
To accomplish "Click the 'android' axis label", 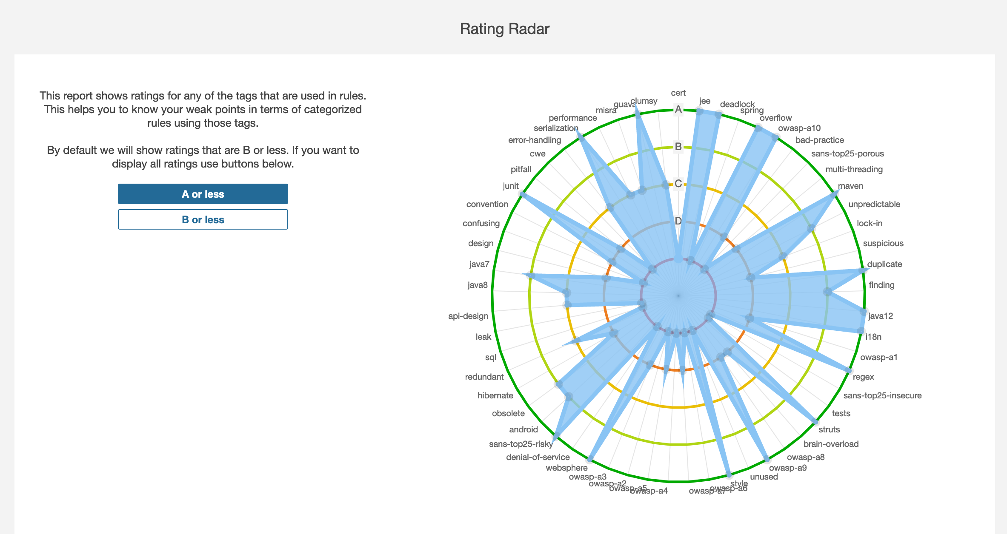I will pyautogui.click(x=524, y=429).
